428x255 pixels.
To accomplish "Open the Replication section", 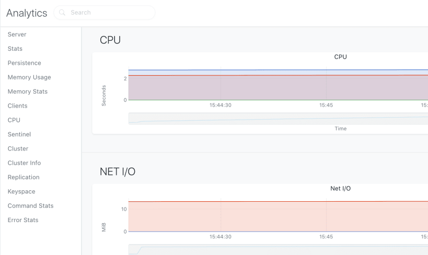I will click(x=24, y=177).
